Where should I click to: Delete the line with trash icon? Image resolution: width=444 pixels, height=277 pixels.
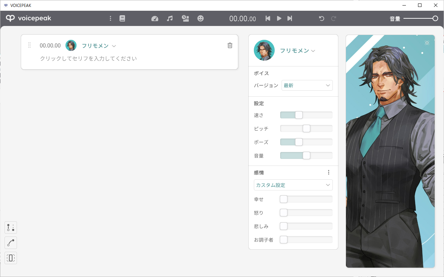[230, 45]
